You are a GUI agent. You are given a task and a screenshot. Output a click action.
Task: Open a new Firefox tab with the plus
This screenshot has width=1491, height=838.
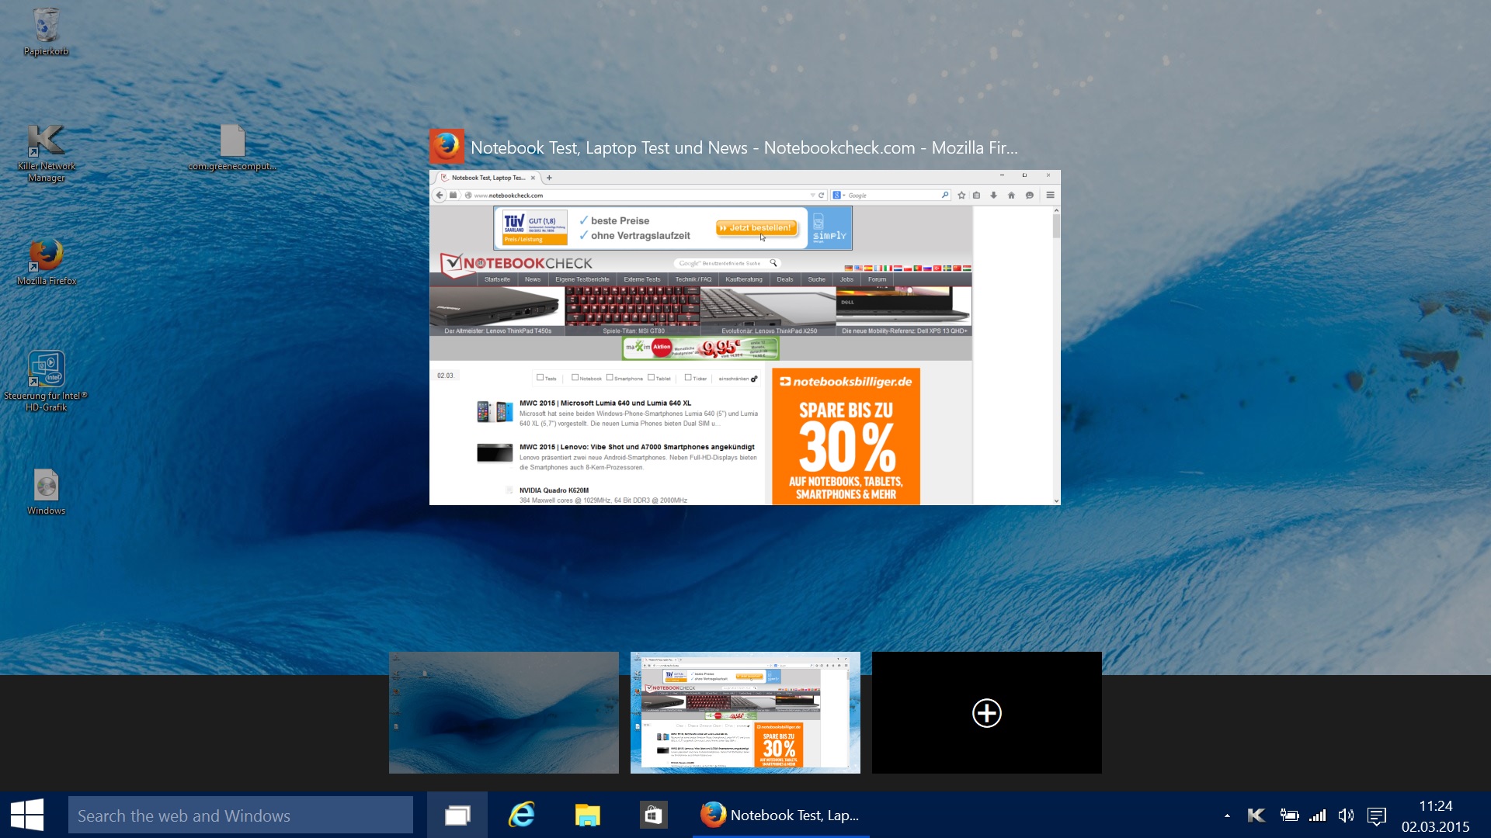(549, 177)
